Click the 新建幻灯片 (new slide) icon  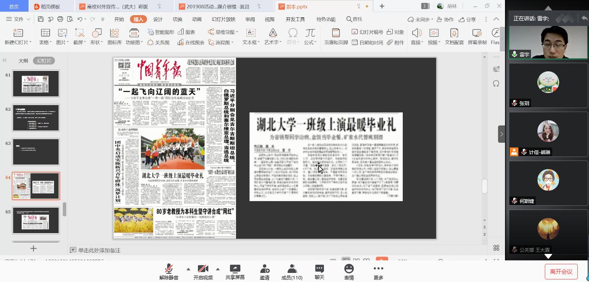18,33
